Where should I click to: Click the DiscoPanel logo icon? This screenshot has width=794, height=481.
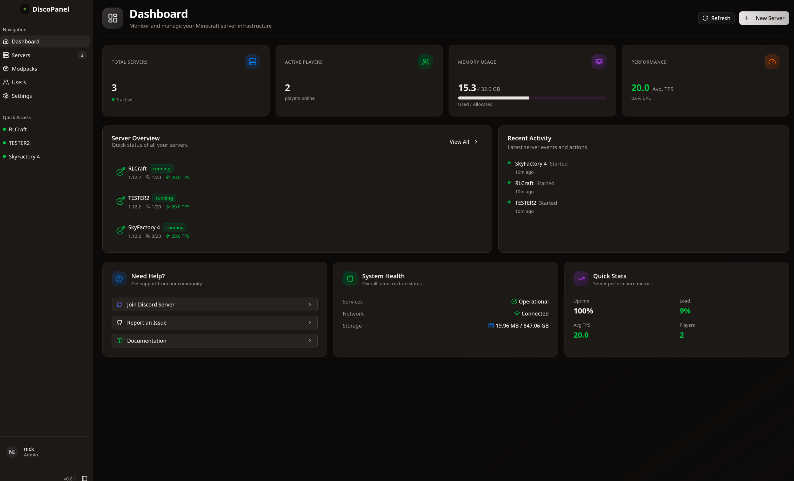click(x=24, y=9)
